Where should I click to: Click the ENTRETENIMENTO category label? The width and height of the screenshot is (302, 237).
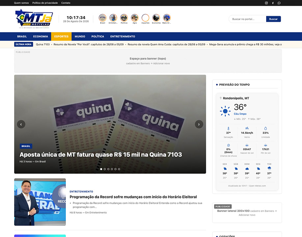click(x=81, y=191)
